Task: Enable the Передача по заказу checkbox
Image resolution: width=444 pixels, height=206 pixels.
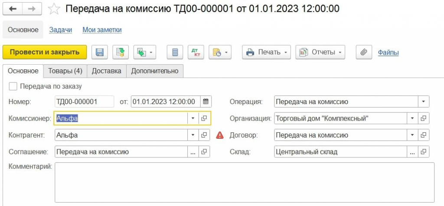Action: tap(13, 86)
